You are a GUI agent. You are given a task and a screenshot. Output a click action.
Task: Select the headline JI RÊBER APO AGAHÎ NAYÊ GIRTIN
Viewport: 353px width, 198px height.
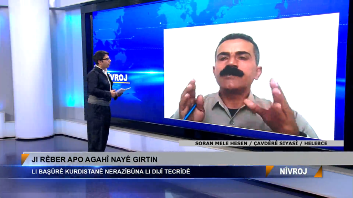point(95,160)
